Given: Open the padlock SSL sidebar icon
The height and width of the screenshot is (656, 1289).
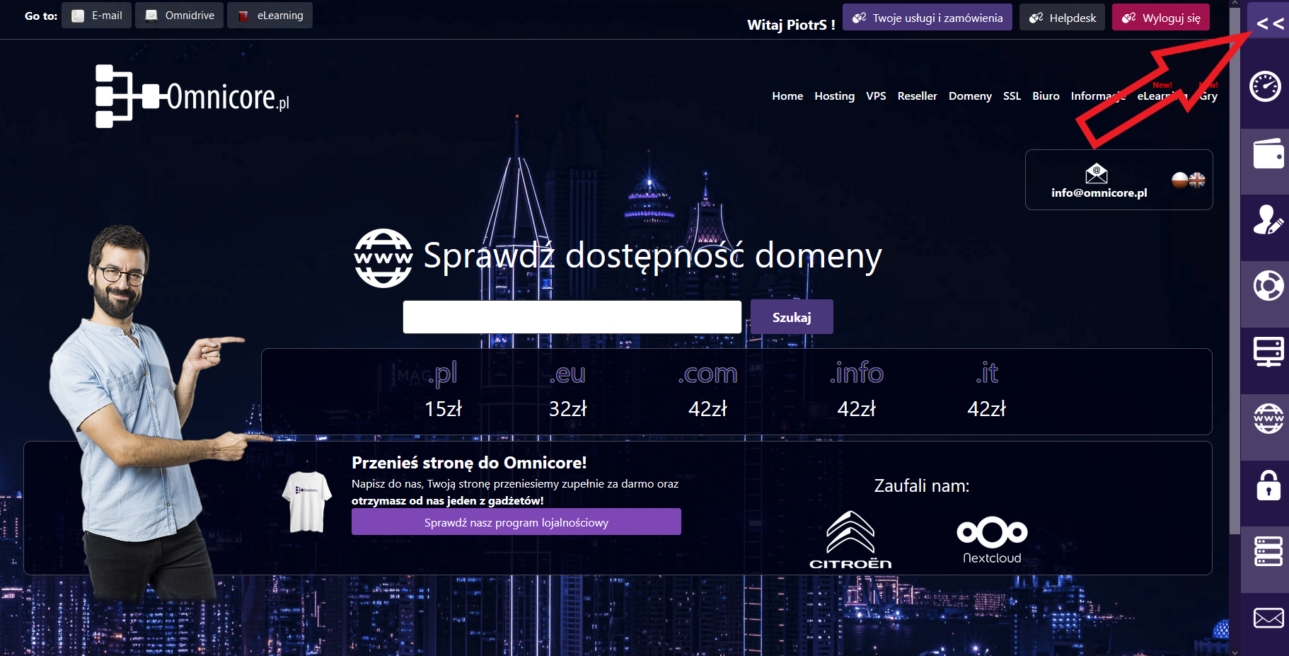Looking at the screenshot, I should point(1268,485).
